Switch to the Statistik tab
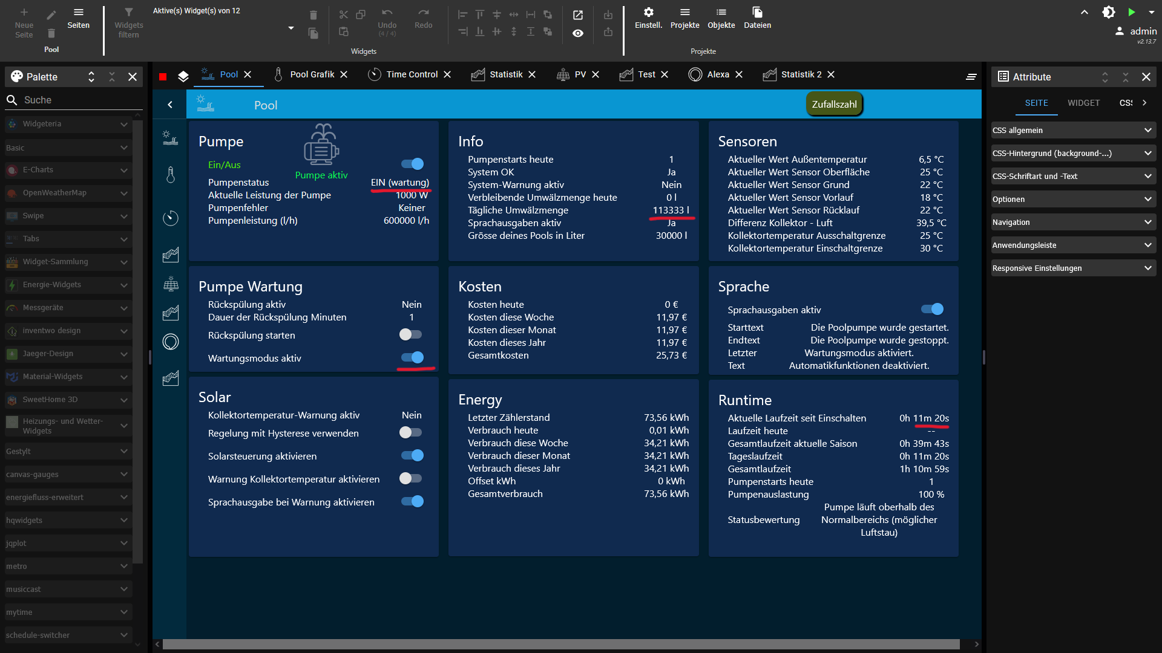Viewport: 1162px width, 653px height. tap(505, 74)
